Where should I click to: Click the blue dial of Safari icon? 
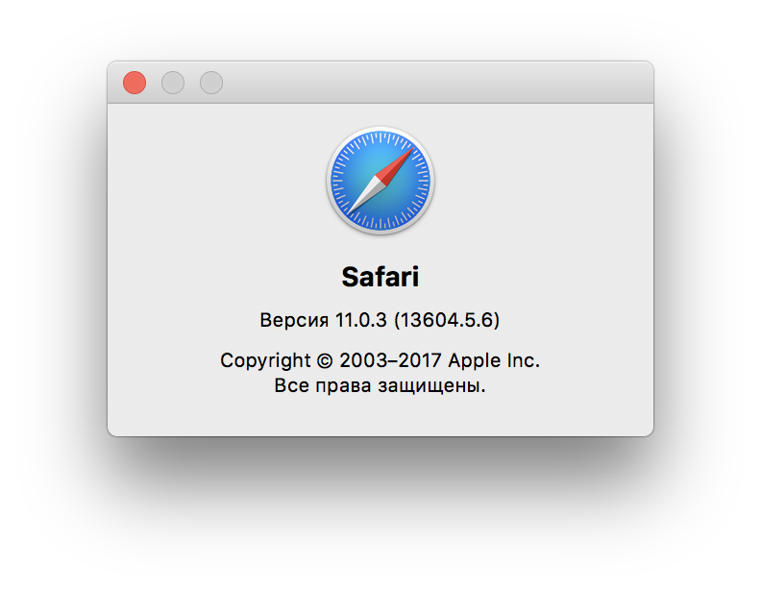(x=354, y=165)
